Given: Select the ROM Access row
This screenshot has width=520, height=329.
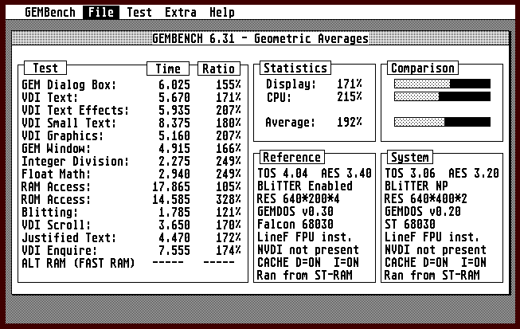Looking at the screenshot, I should pos(131,199).
